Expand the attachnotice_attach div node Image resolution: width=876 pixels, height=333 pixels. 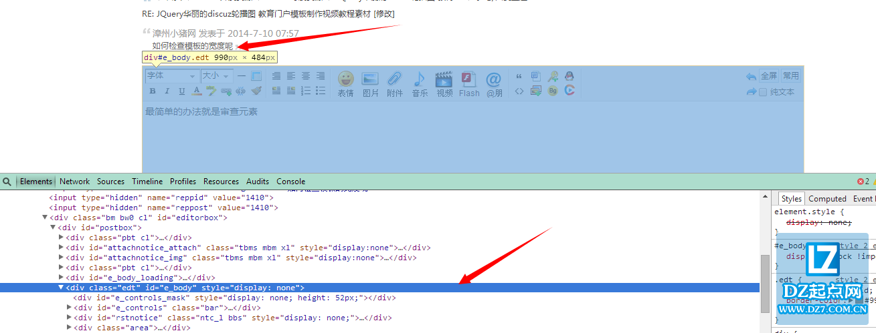click(x=61, y=248)
